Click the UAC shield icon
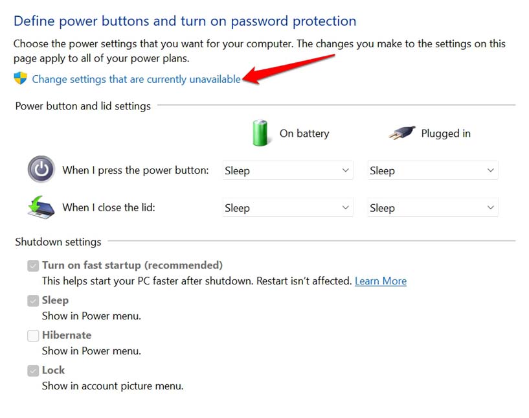 pyautogui.click(x=21, y=79)
